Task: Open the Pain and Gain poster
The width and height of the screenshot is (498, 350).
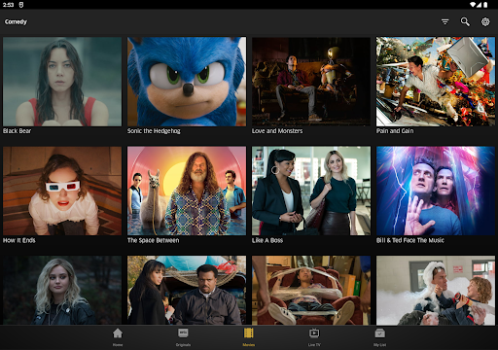Action: [436, 82]
